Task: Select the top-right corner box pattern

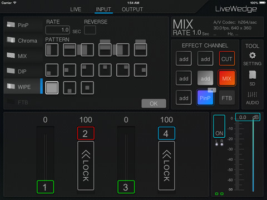Action: coord(122,70)
